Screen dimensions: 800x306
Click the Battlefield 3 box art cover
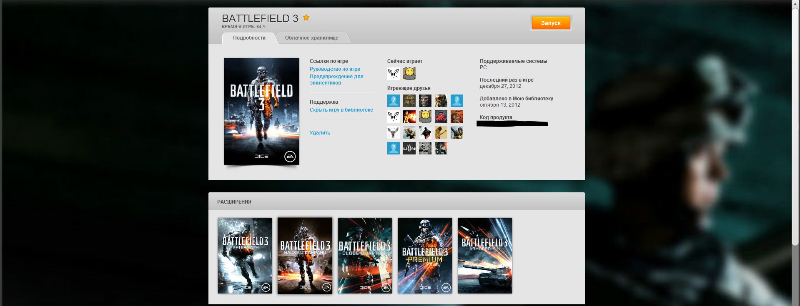click(261, 111)
